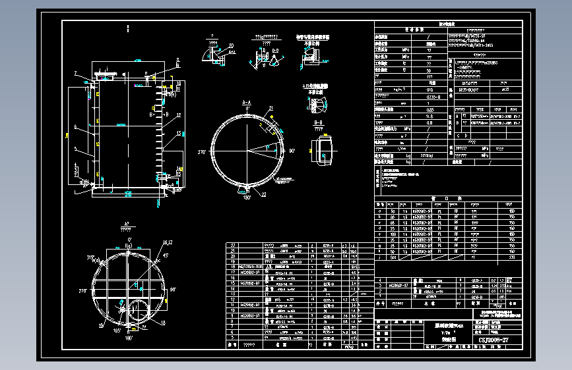The image size is (572, 370).
Task: Select the 0.85 value in the design data table
Action: click(x=430, y=110)
